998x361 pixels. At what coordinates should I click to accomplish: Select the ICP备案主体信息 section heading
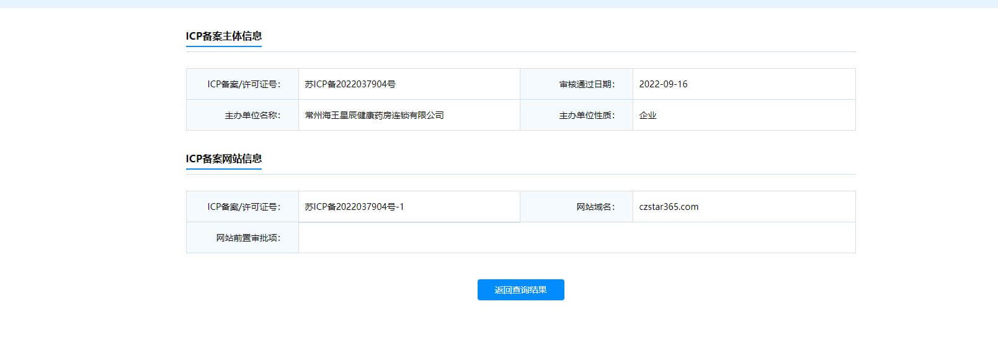(x=224, y=36)
